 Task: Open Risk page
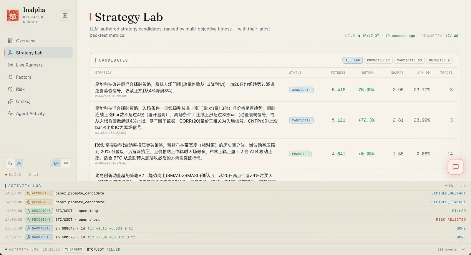[38, 89]
